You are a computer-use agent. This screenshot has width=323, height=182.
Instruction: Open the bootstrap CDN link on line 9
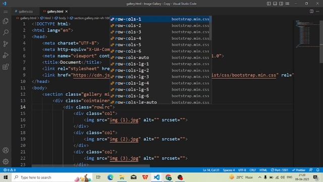pos(91,75)
